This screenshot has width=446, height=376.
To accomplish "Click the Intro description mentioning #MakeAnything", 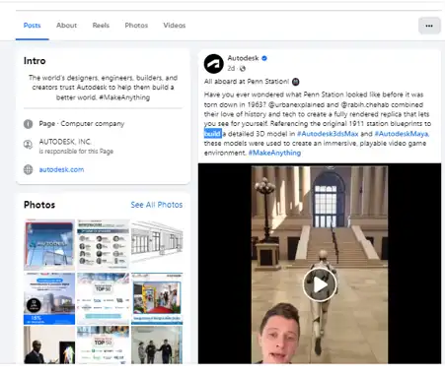I will 103,88.
